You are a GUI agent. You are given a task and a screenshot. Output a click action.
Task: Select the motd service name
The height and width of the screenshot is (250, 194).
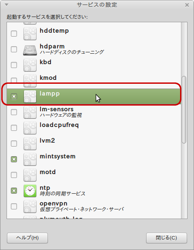pyautogui.click(x=48, y=172)
